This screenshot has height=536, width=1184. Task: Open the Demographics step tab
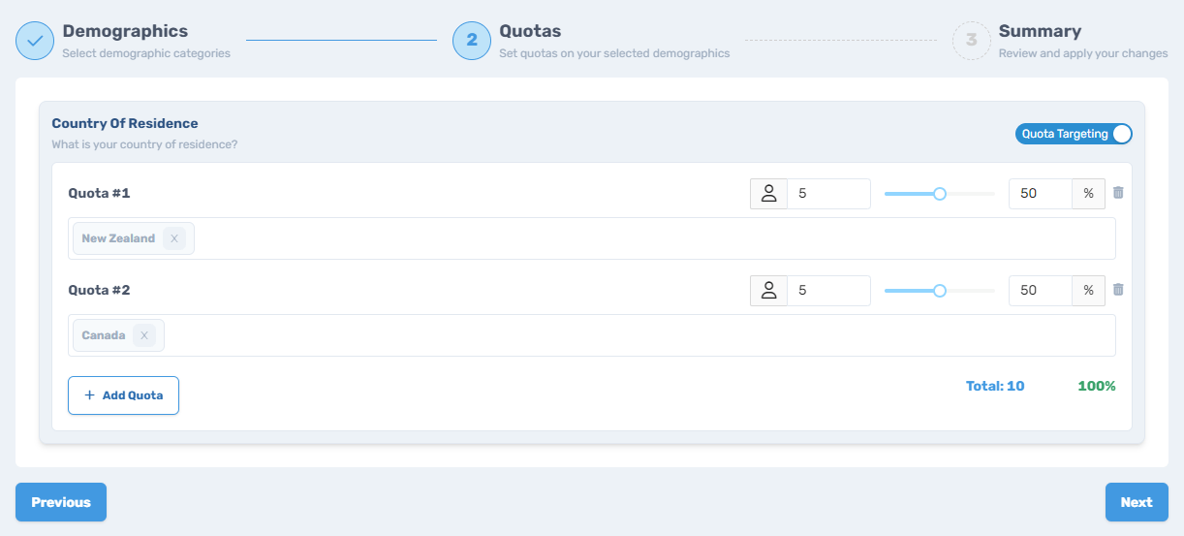[x=125, y=32]
